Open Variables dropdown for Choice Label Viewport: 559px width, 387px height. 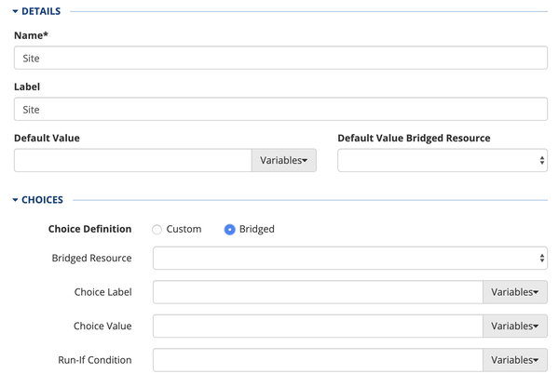click(515, 292)
